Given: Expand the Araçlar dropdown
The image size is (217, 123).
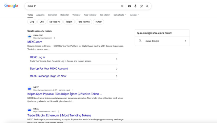Looking at the screenshot, I should point(135,15).
